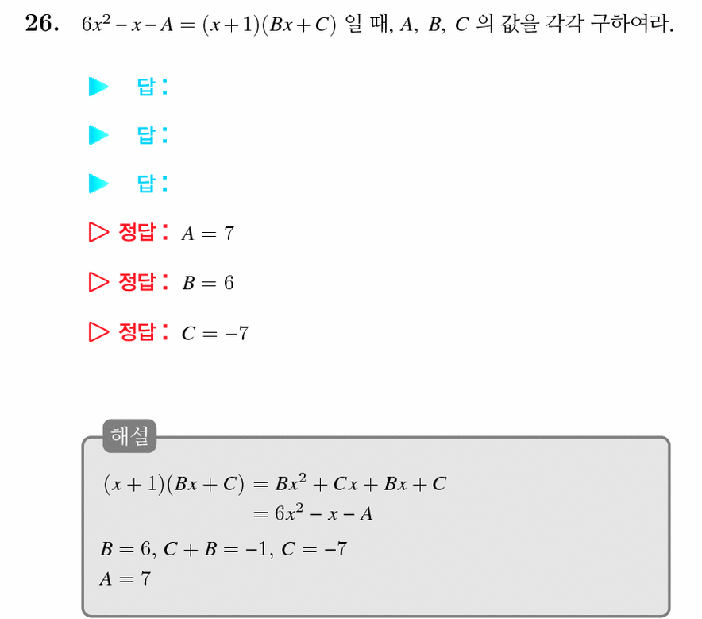The height and width of the screenshot is (619, 702).
Task: Click the red triangle beside A = 7
Action: point(98,232)
